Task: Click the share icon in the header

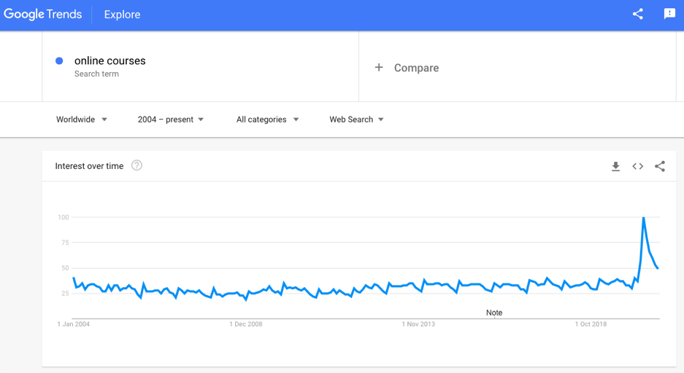Action: pyautogui.click(x=638, y=14)
